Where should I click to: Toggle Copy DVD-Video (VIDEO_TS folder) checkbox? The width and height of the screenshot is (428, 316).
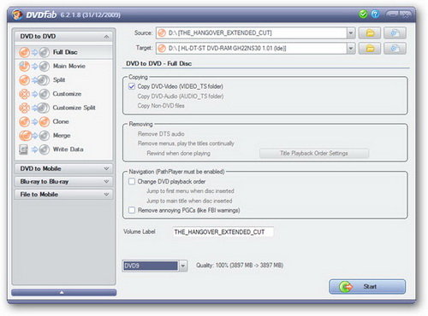[x=132, y=86]
